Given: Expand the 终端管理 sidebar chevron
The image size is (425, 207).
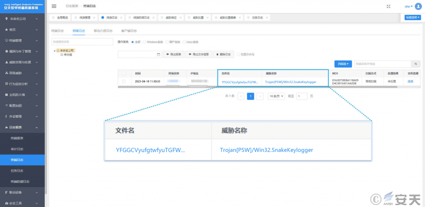Looking at the screenshot, I should click(37, 40).
